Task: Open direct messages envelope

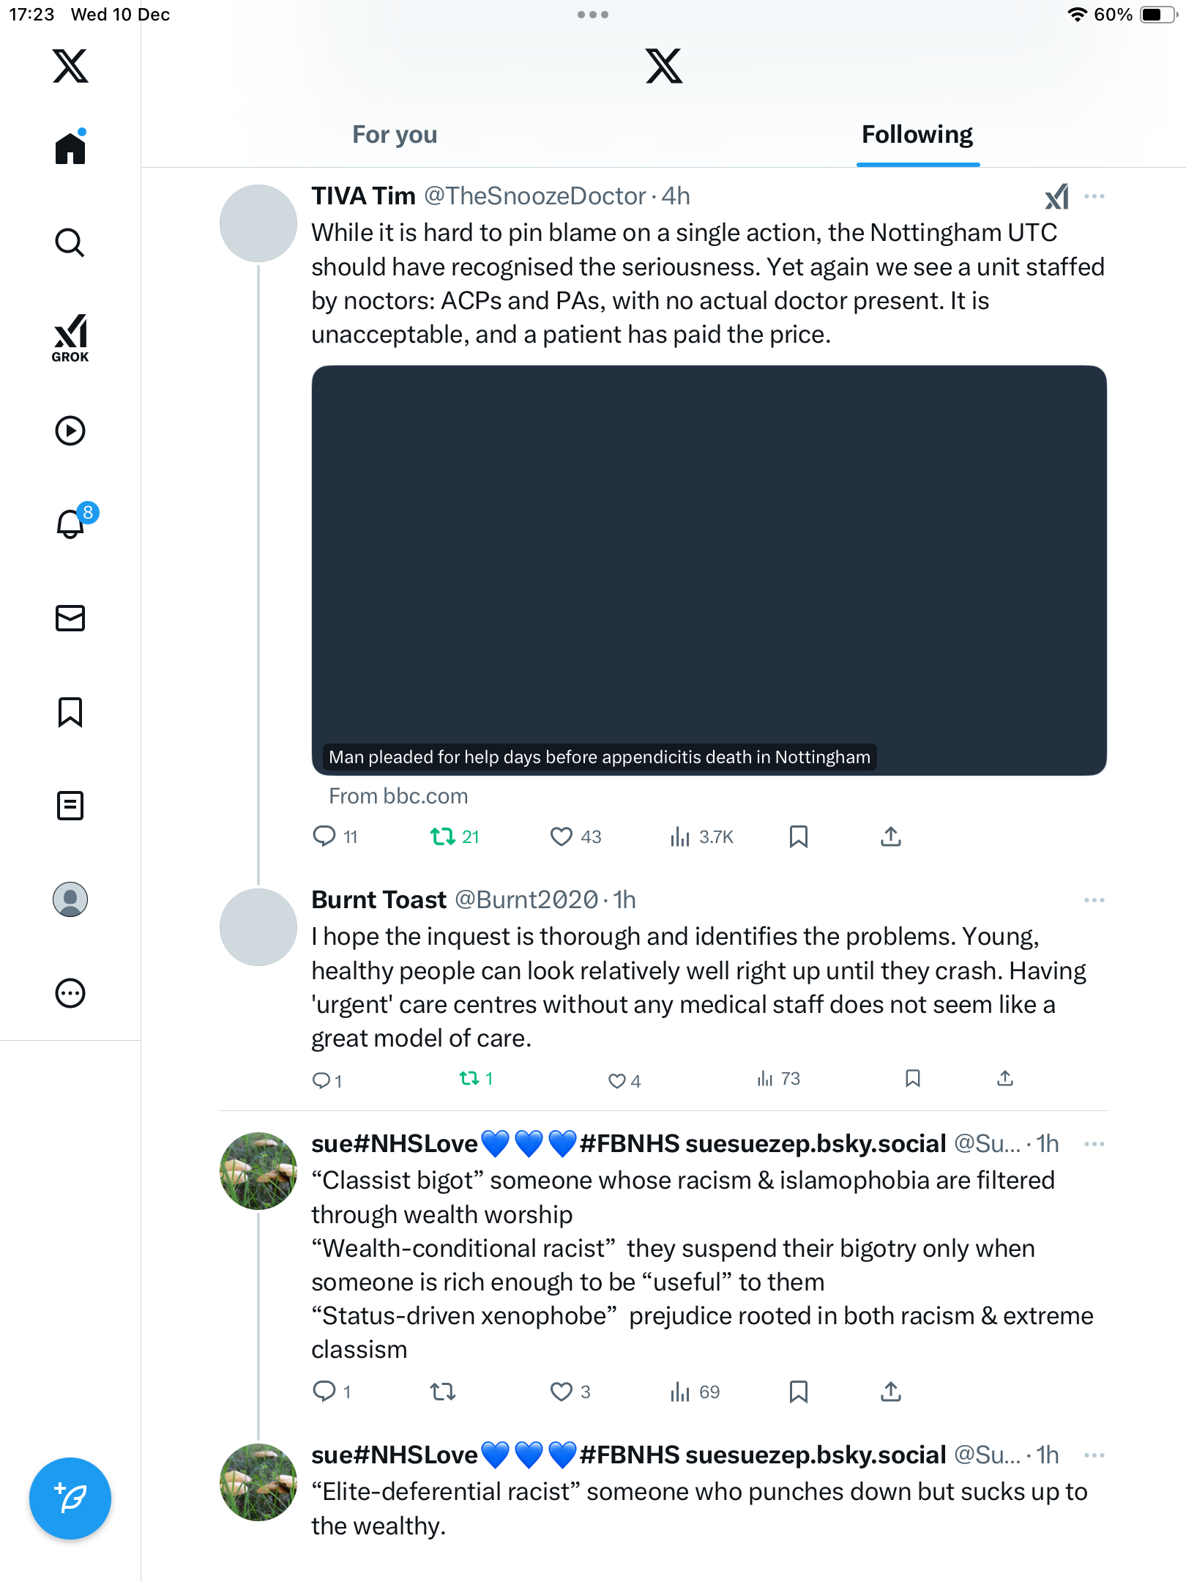Action: pos(70,618)
